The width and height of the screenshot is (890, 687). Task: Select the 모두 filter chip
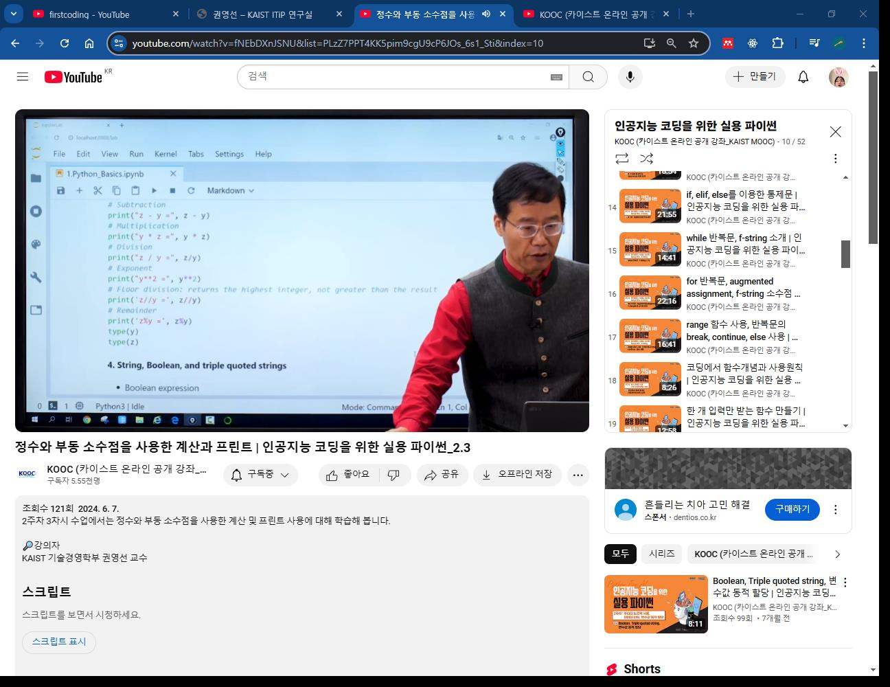pyautogui.click(x=620, y=554)
